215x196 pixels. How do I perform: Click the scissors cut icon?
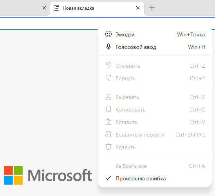108,97
